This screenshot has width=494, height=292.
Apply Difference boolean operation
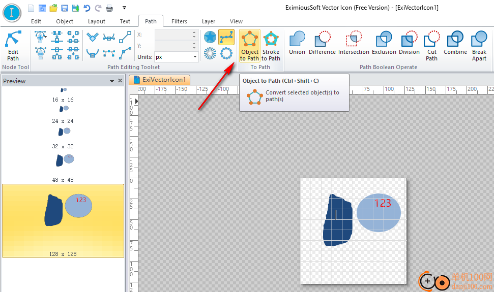click(x=322, y=43)
